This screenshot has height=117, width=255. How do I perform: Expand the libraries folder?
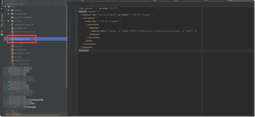coord(9,21)
